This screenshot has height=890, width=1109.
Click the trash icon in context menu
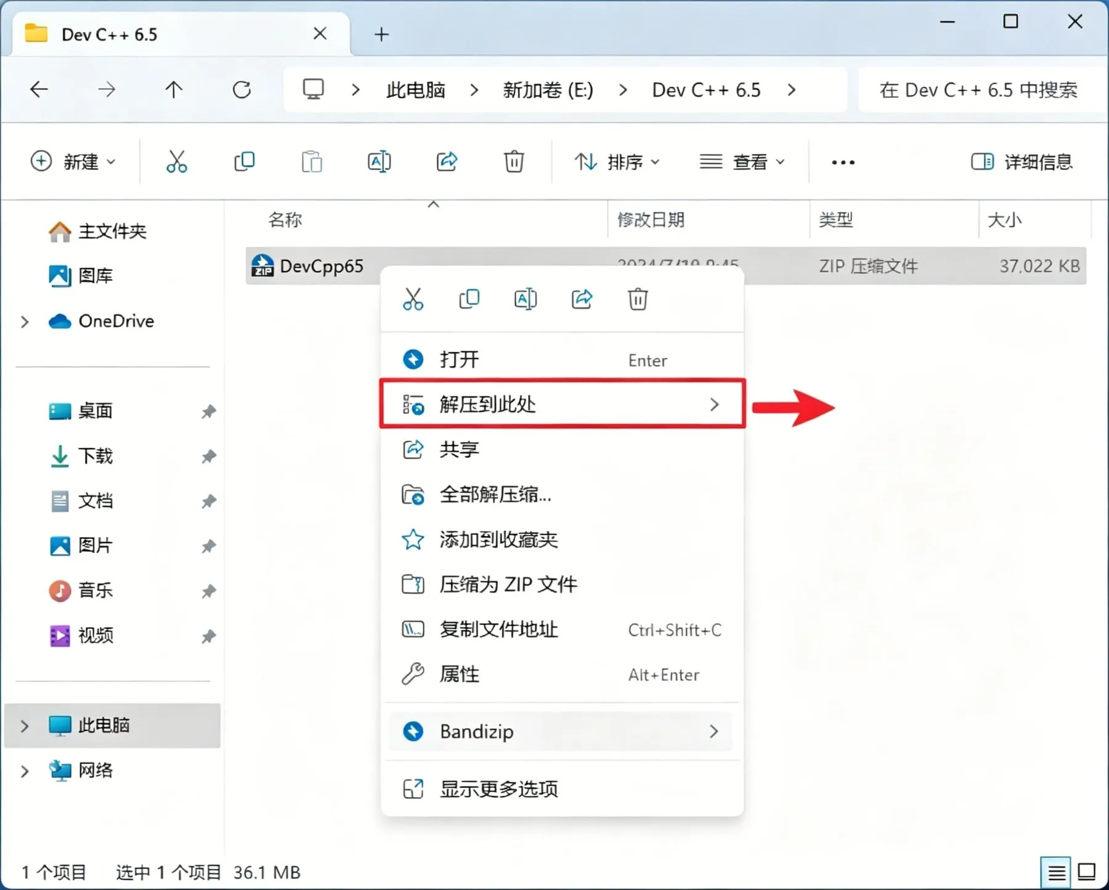(638, 299)
